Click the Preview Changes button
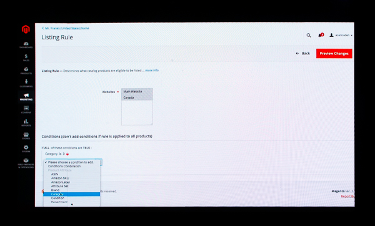This screenshot has width=375, height=226. point(334,54)
